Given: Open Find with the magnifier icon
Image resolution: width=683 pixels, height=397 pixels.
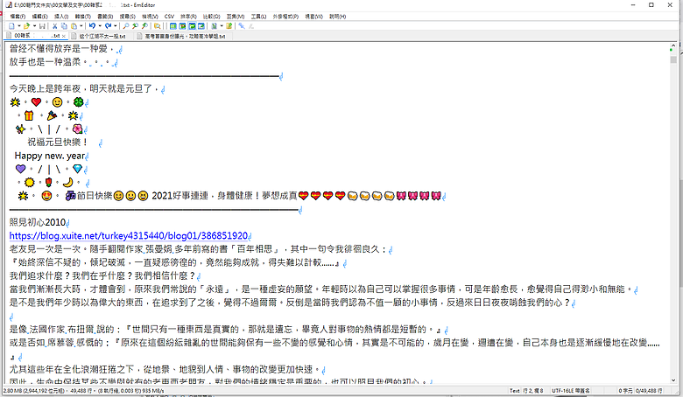Looking at the screenshot, I should [x=126, y=26].
